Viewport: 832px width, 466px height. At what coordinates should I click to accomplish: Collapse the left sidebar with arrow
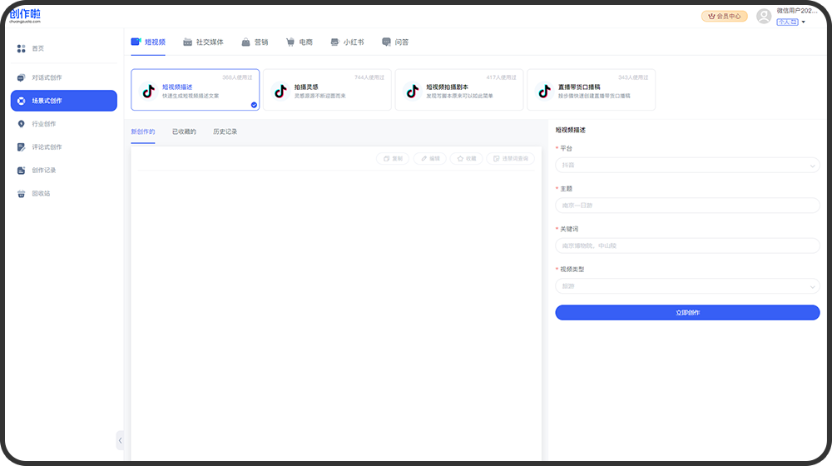point(120,440)
